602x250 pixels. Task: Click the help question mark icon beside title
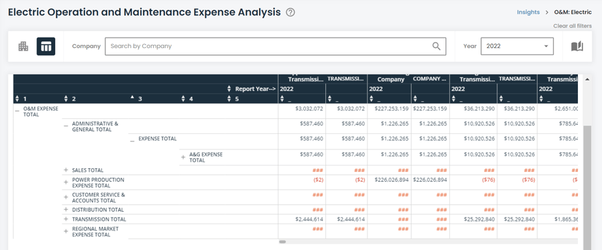[x=291, y=12]
